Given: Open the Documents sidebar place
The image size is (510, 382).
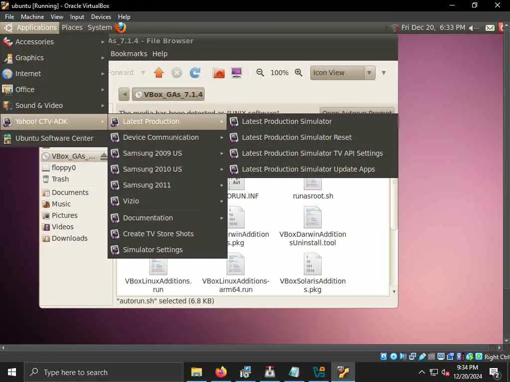Looking at the screenshot, I should [x=70, y=192].
